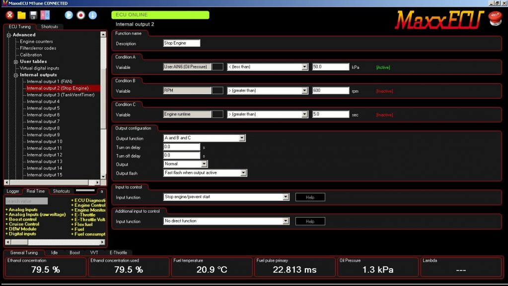This screenshot has height=286, width=508.
Task: Select the Condition A variable User AIN6 (Oil Pressure)
Action: (187, 67)
